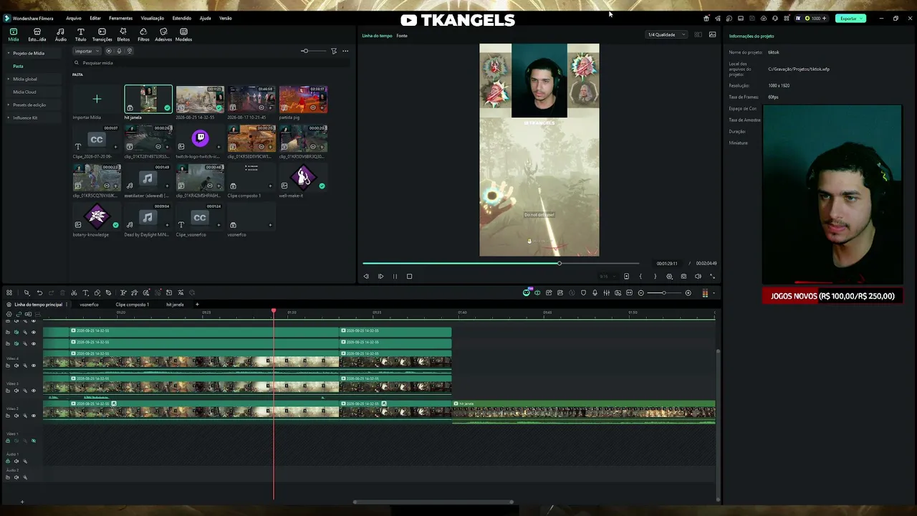Toggle visibility of the Video 4 track
The width and height of the screenshot is (917, 516).
point(33,365)
